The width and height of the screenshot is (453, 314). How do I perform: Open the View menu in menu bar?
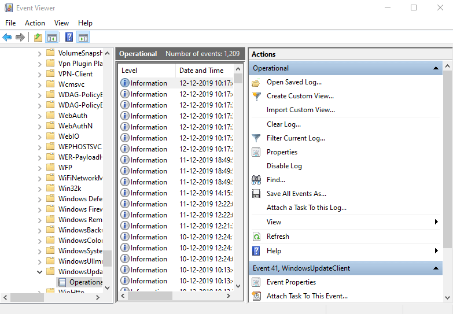(61, 23)
